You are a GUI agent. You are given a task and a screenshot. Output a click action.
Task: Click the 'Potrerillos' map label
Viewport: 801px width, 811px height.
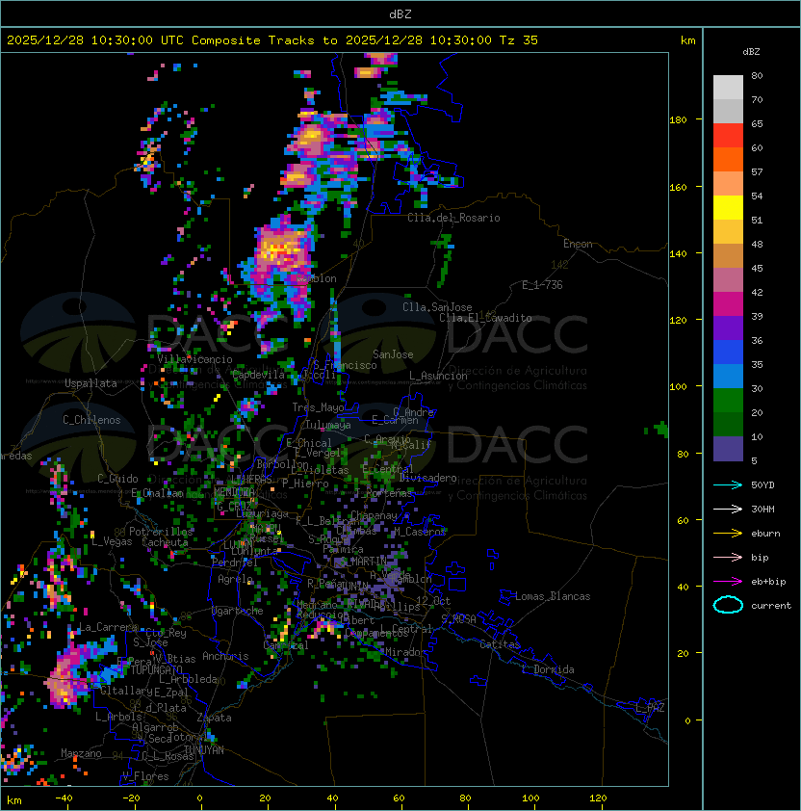coord(161,532)
